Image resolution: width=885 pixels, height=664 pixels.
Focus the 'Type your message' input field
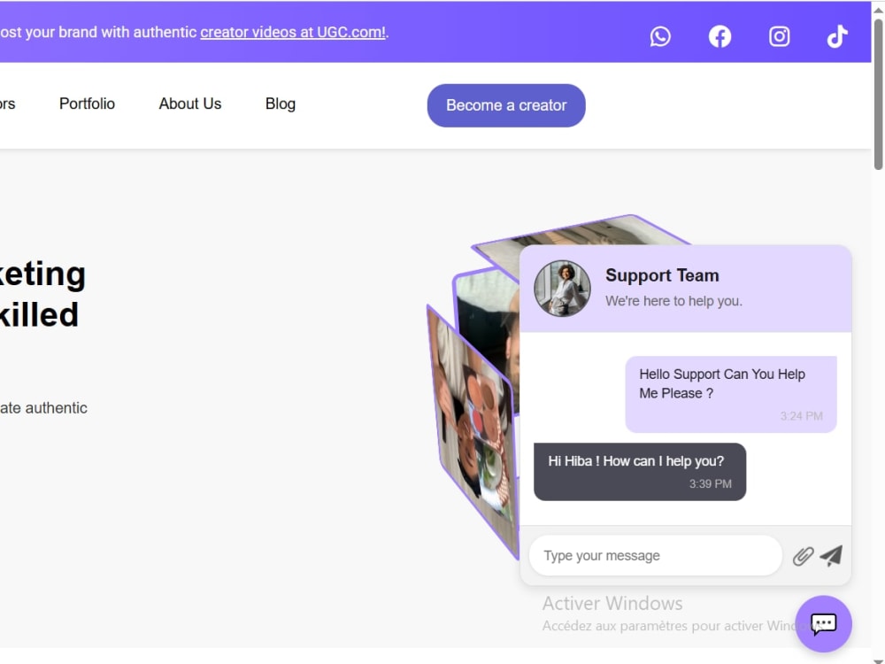pos(656,556)
